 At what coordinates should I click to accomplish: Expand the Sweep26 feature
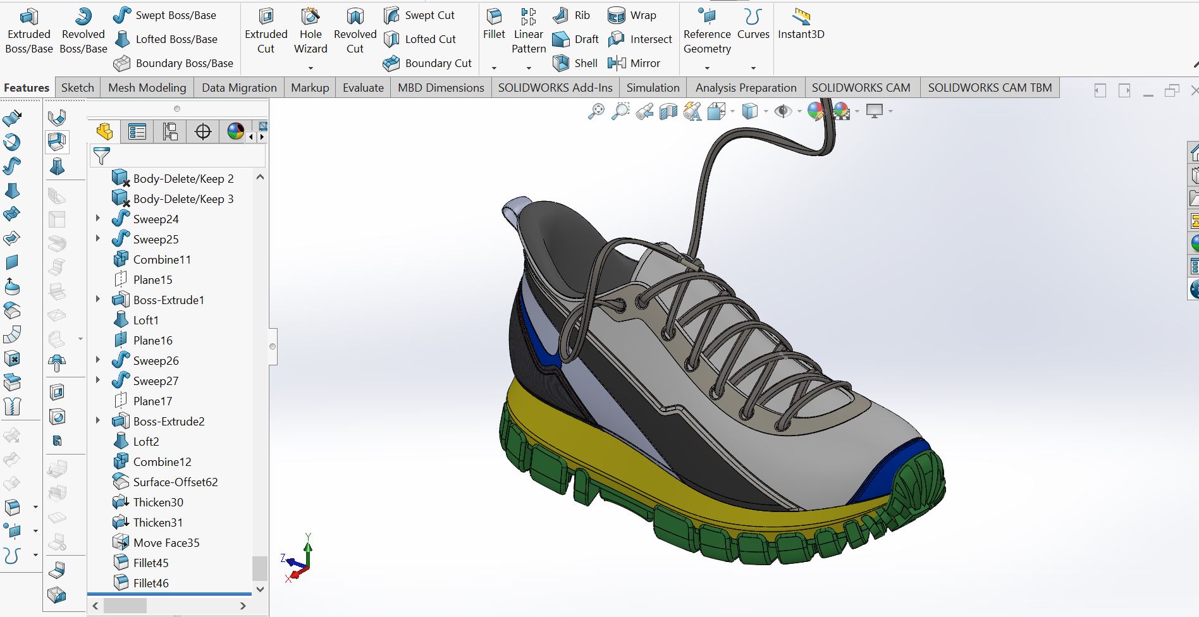click(x=98, y=360)
